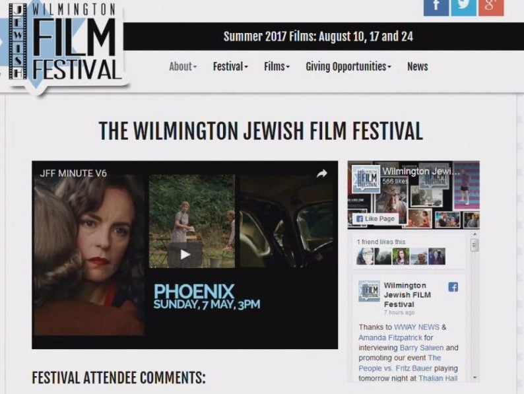Open the Barry Salwen link
Viewport: 524px width, 394px height.
click(422, 348)
